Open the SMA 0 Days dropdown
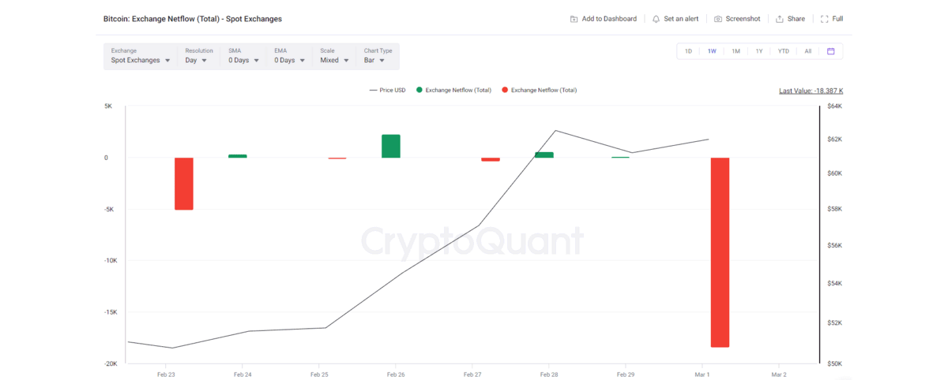Image resolution: width=948 pixels, height=380 pixels. [x=243, y=60]
